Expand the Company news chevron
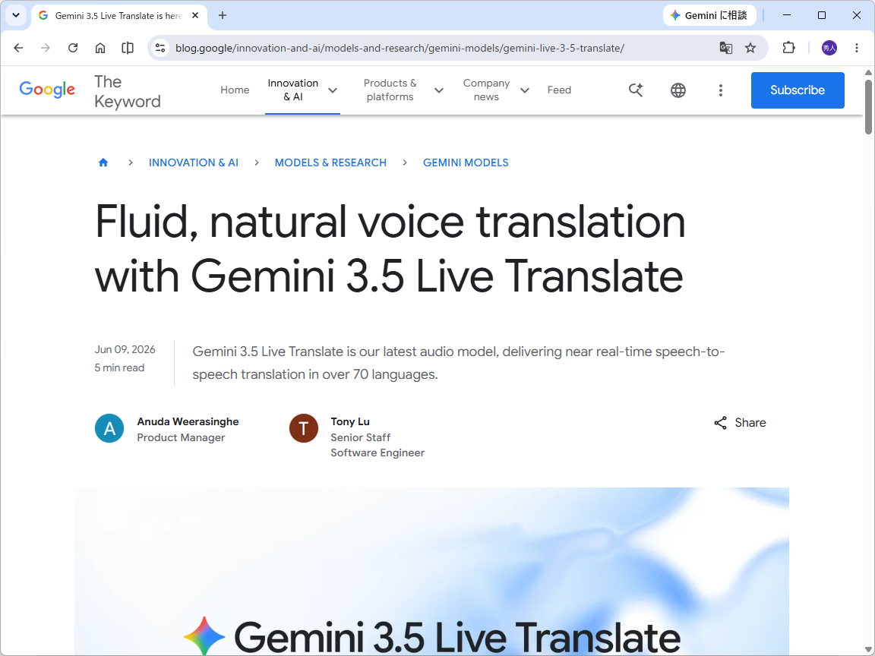Viewport: 875px width, 656px height. click(525, 90)
